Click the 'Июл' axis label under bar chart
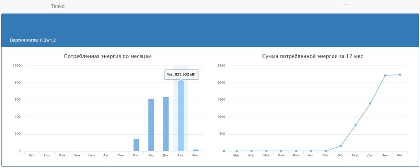Viewport: 420px width, 168px height. [x=92, y=155]
